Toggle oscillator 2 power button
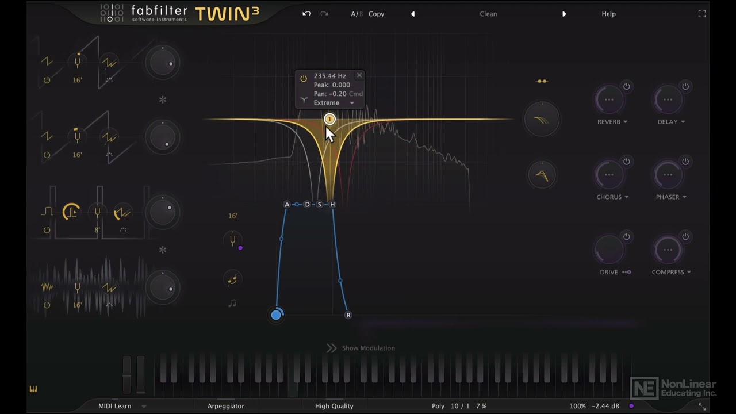The width and height of the screenshot is (736, 414). tap(47, 155)
